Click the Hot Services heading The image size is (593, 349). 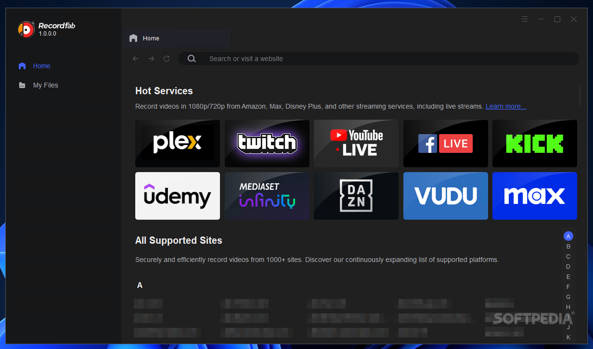(164, 91)
